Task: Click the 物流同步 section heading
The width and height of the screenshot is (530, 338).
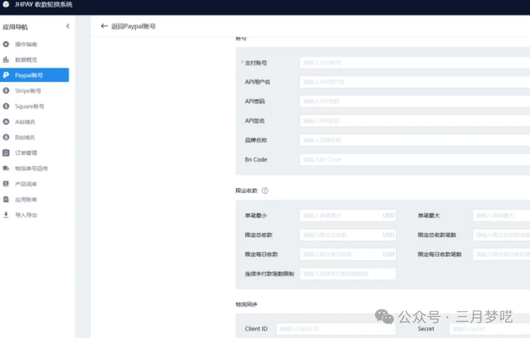Action: coord(246,305)
